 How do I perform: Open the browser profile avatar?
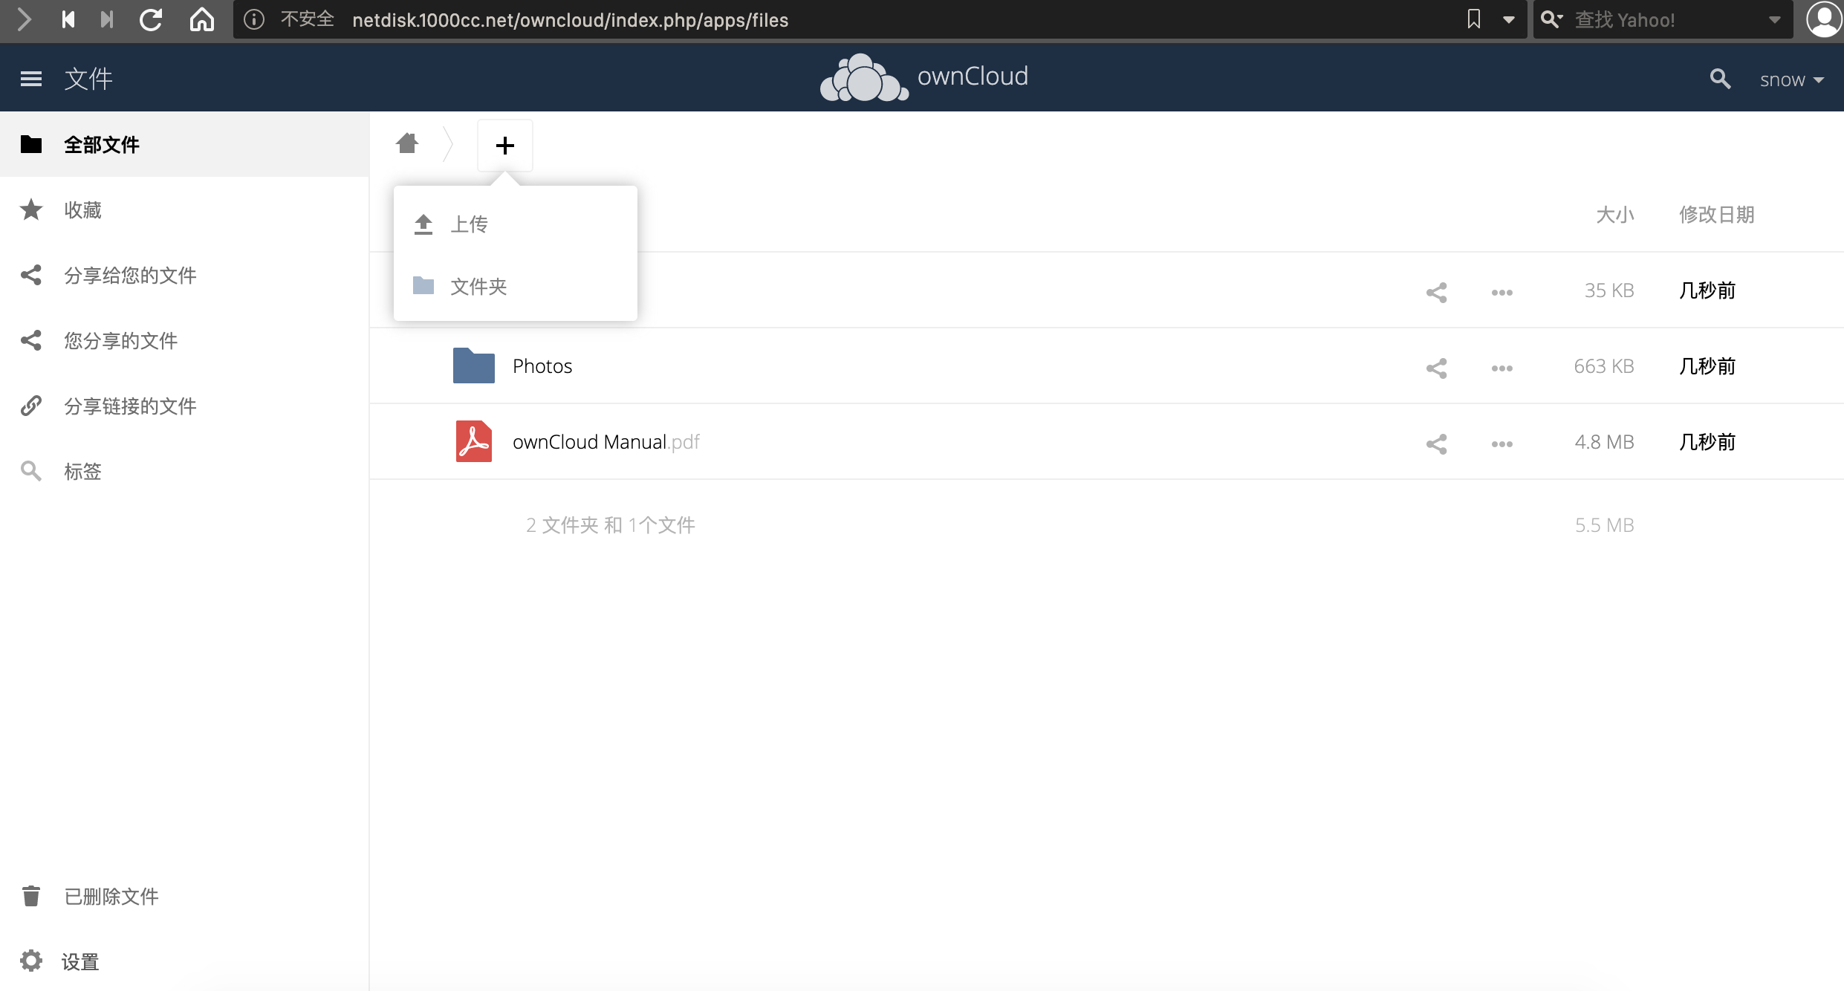[x=1824, y=19]
